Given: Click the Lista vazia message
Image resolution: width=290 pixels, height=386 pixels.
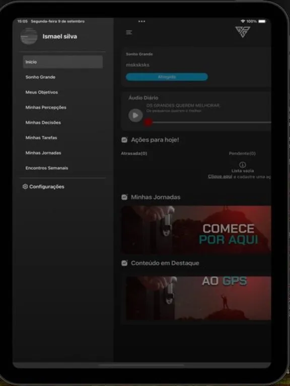Looking at the screenshot, I should 243,171.
